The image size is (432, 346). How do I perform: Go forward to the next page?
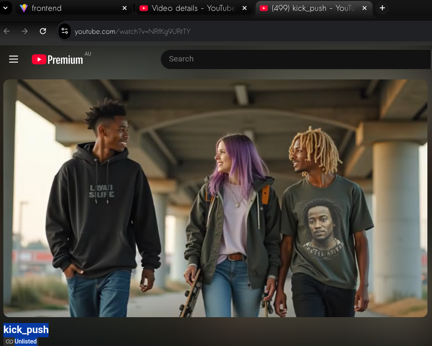pos(25,31)
